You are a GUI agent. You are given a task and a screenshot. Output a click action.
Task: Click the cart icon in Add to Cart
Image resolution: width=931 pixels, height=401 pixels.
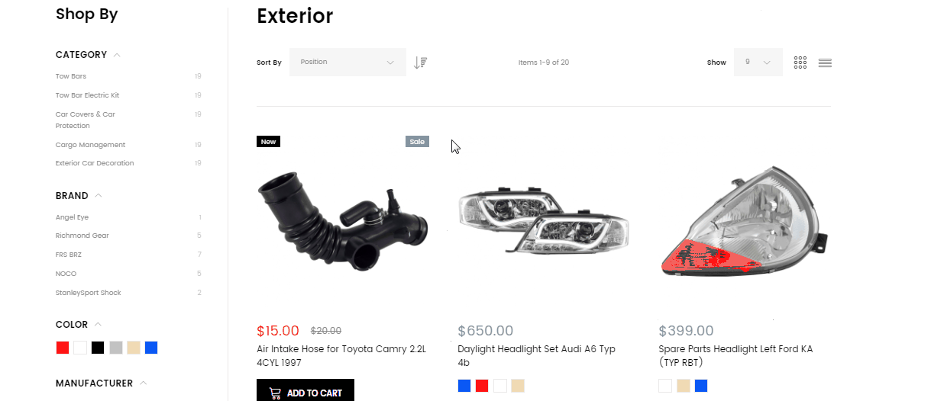275,393
